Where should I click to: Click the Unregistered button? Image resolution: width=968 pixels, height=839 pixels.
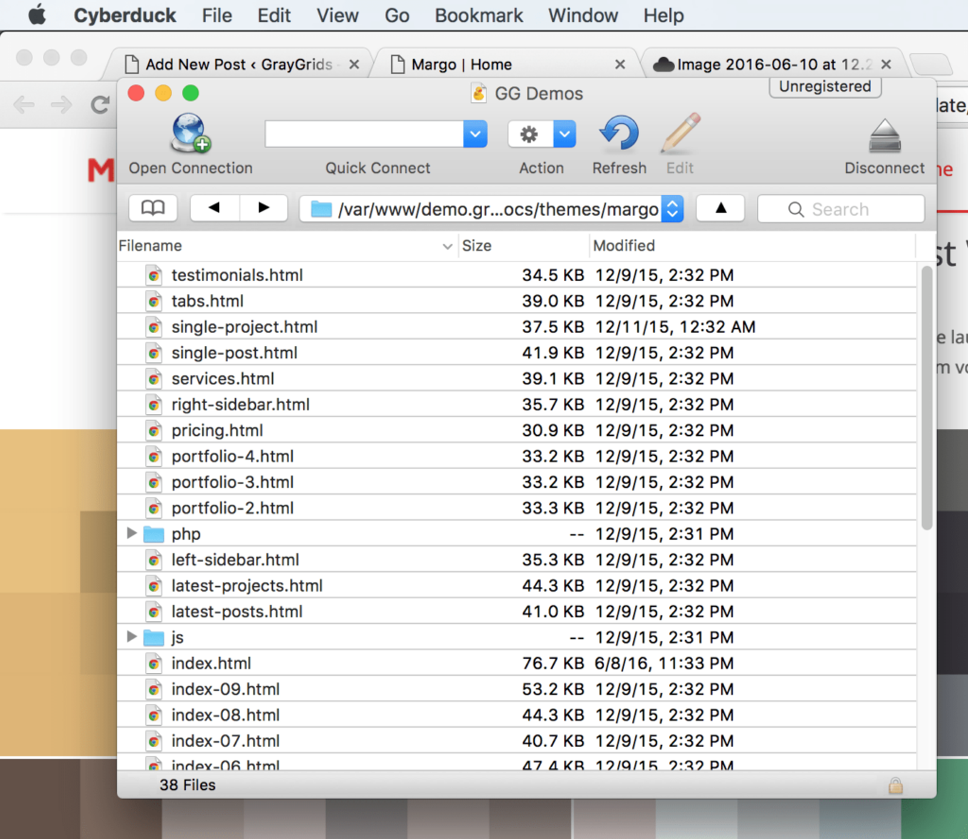825,86
